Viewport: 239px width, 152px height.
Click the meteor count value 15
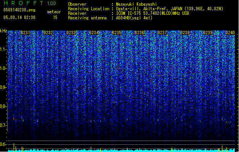(x=55, y=17)
